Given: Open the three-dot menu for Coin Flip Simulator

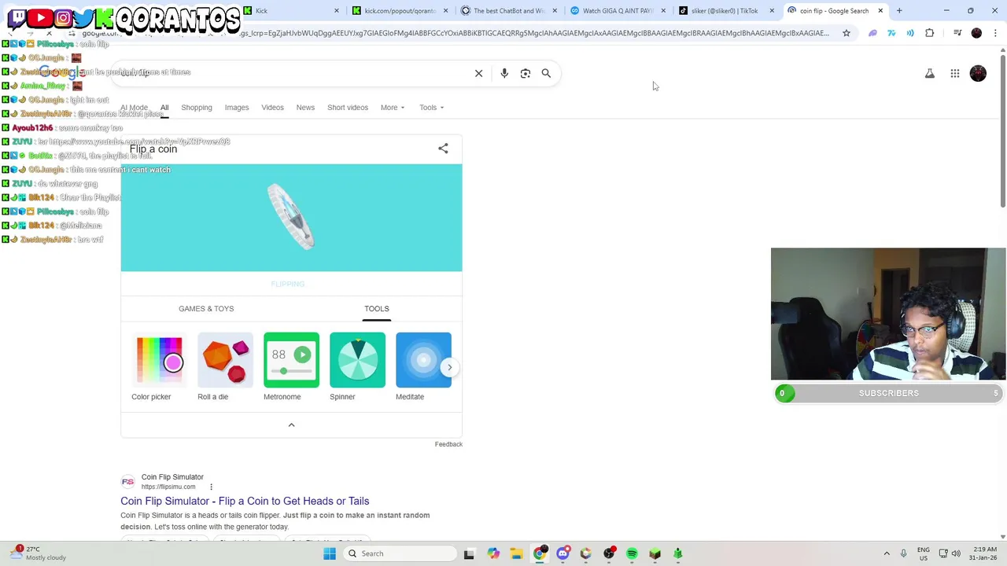Looking at the screenshot, I should pos(211,487).
